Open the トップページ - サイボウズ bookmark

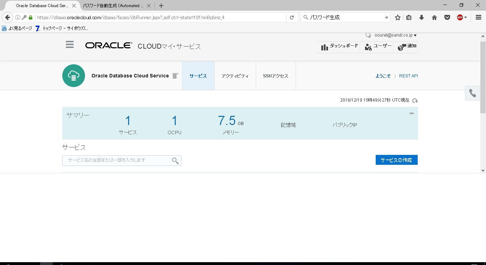(62, 28)
